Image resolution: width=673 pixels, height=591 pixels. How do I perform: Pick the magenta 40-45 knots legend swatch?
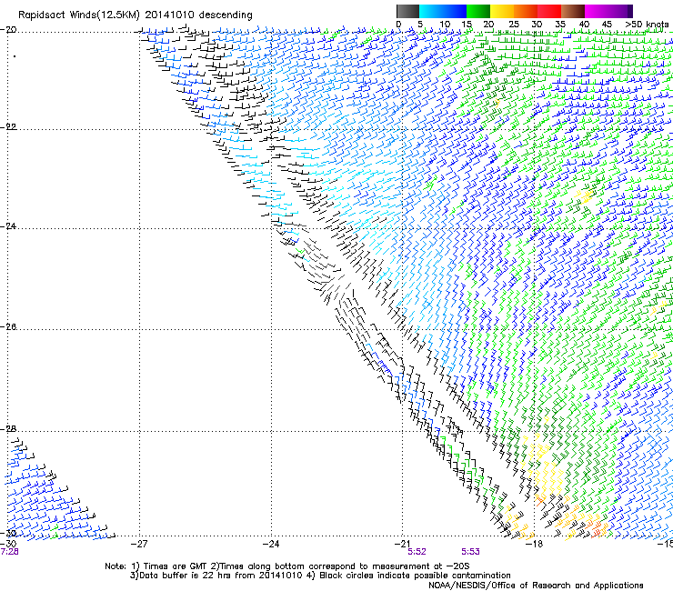(597, 11)
